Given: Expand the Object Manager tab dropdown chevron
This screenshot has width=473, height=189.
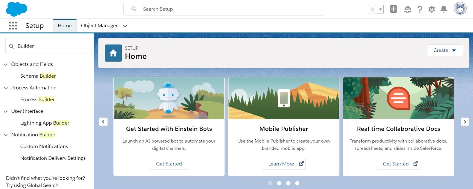Looking at the screenshot, I should pos(125,26).
